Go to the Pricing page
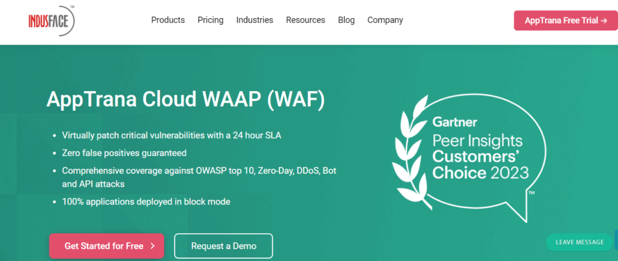This screenshot has width=618, height=261. click(211, 20)
